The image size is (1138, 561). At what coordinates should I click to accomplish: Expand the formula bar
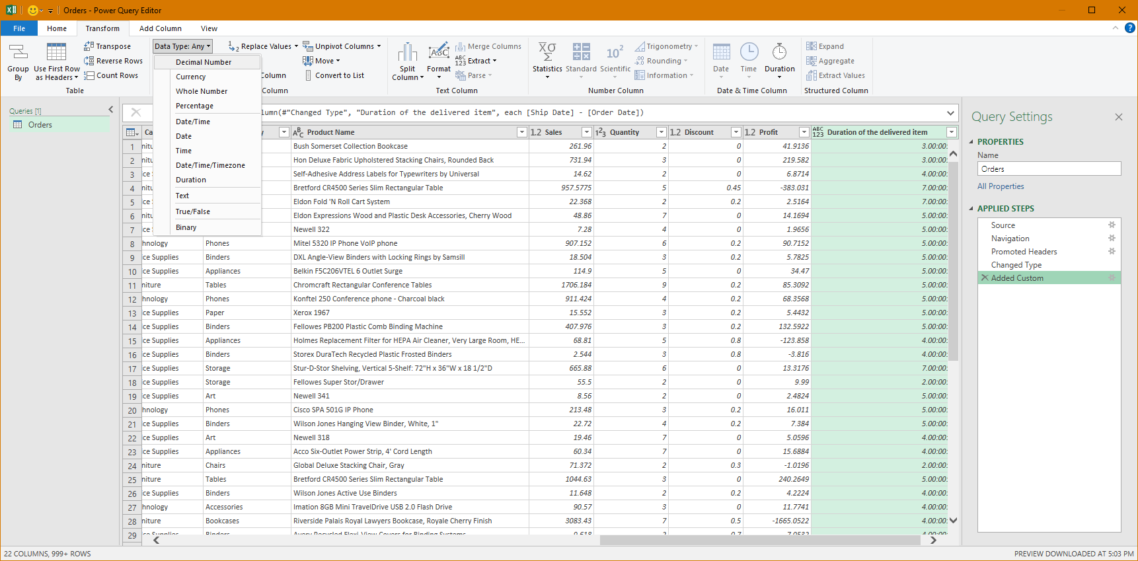950,113
